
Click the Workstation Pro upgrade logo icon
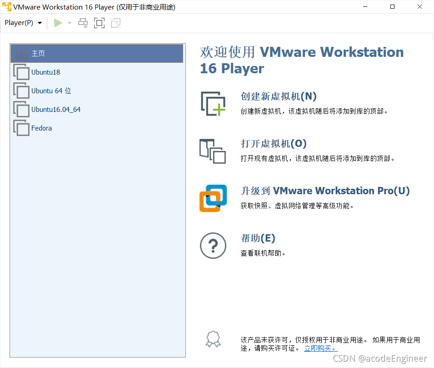coord(213,198)
